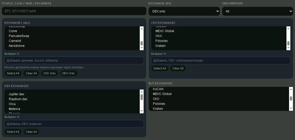Select Jupiter dex in DEX Exchanges list

(x=72, y=94)
